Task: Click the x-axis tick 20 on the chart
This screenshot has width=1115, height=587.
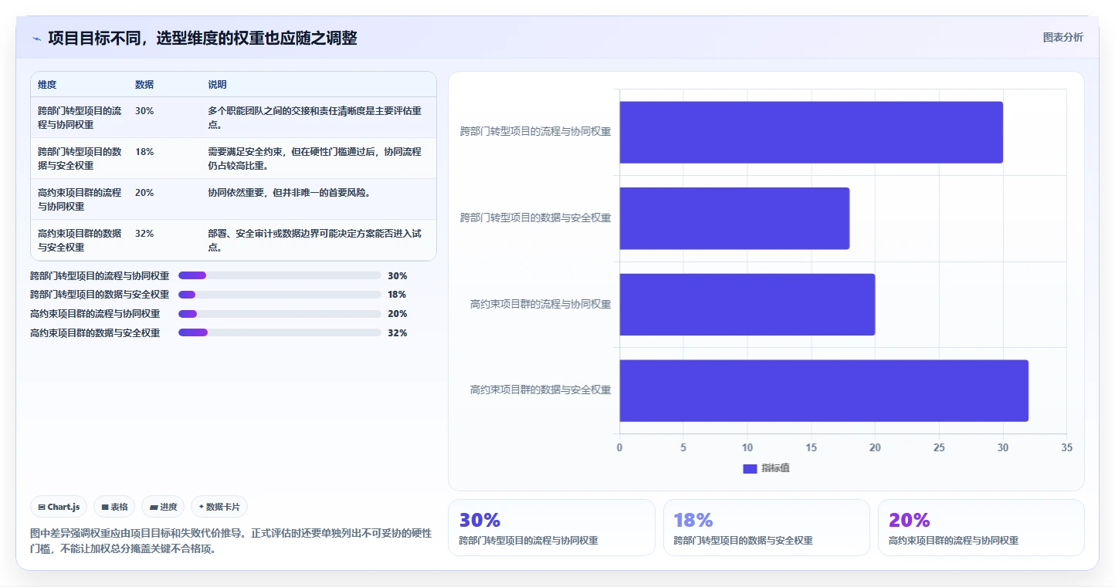Action: click(875, 447)
